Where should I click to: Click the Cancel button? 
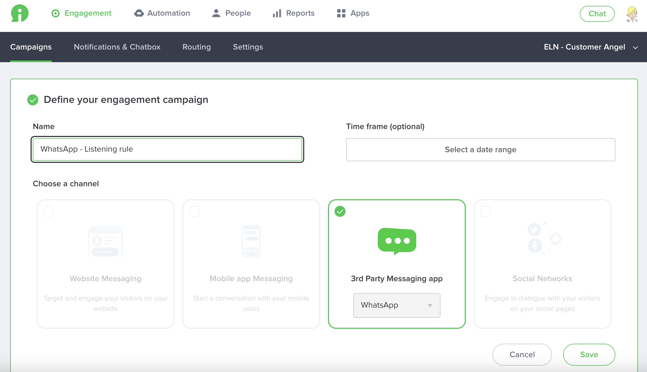pyautogui.click(x=522, y=354)
